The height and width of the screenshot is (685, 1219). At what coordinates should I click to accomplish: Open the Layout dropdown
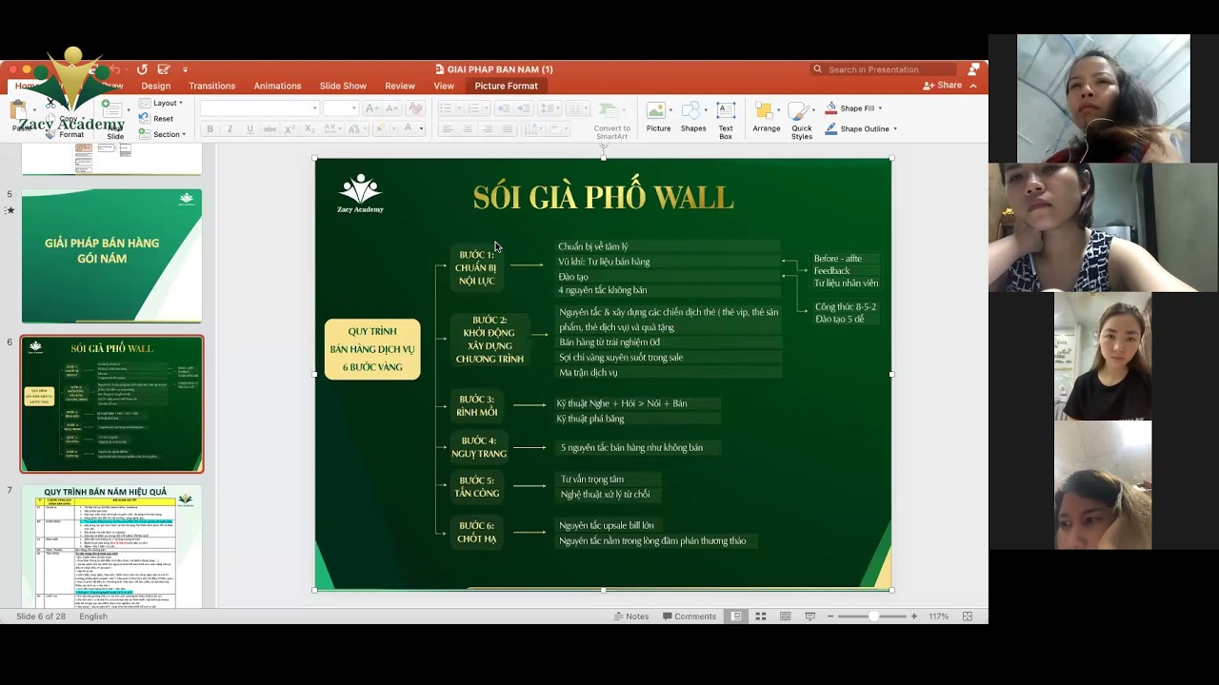click(x=162, y=103)
